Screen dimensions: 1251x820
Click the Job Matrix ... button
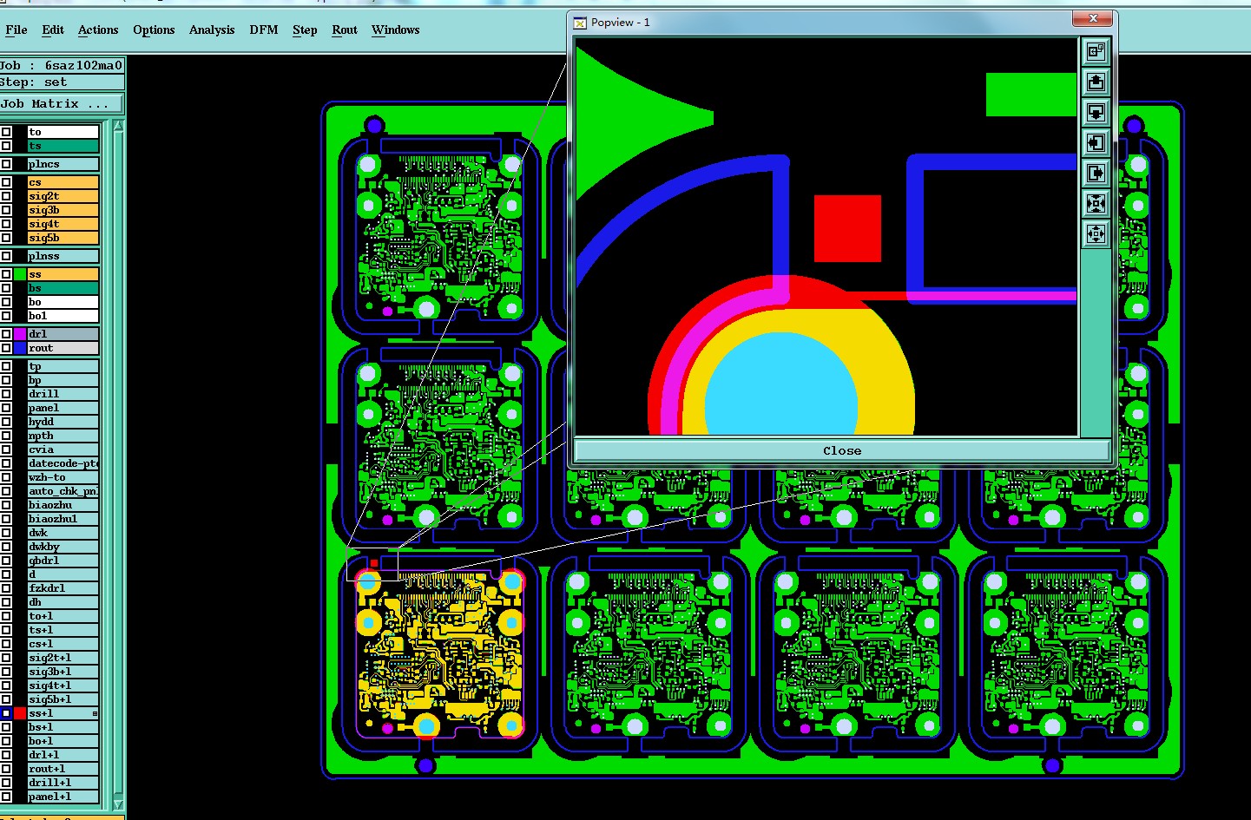(x=62, y=104)
